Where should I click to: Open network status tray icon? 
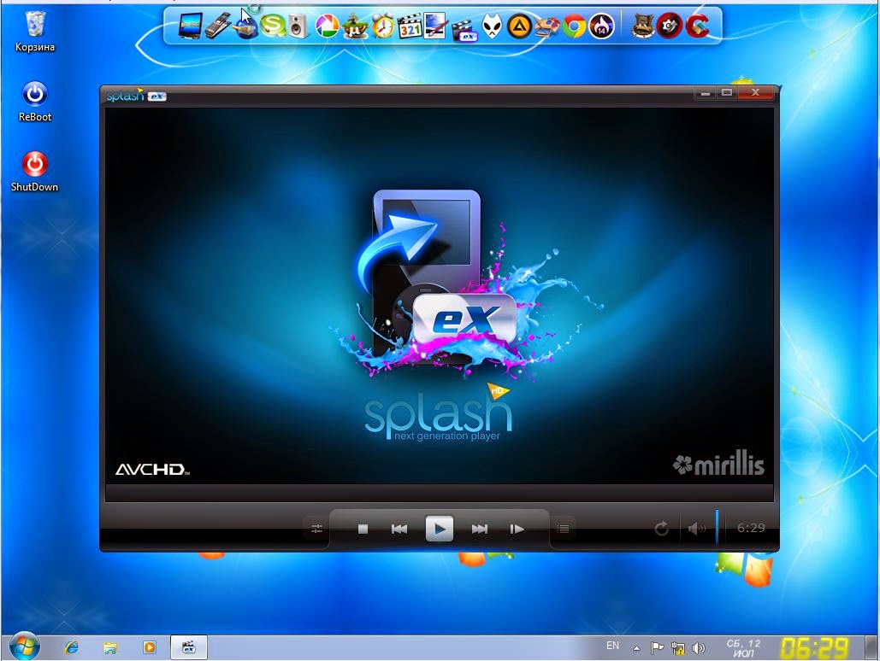click(x=677, y=649)
